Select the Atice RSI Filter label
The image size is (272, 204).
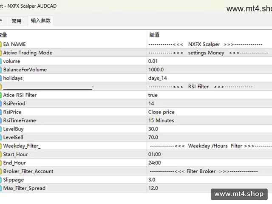tap(20, 95)
